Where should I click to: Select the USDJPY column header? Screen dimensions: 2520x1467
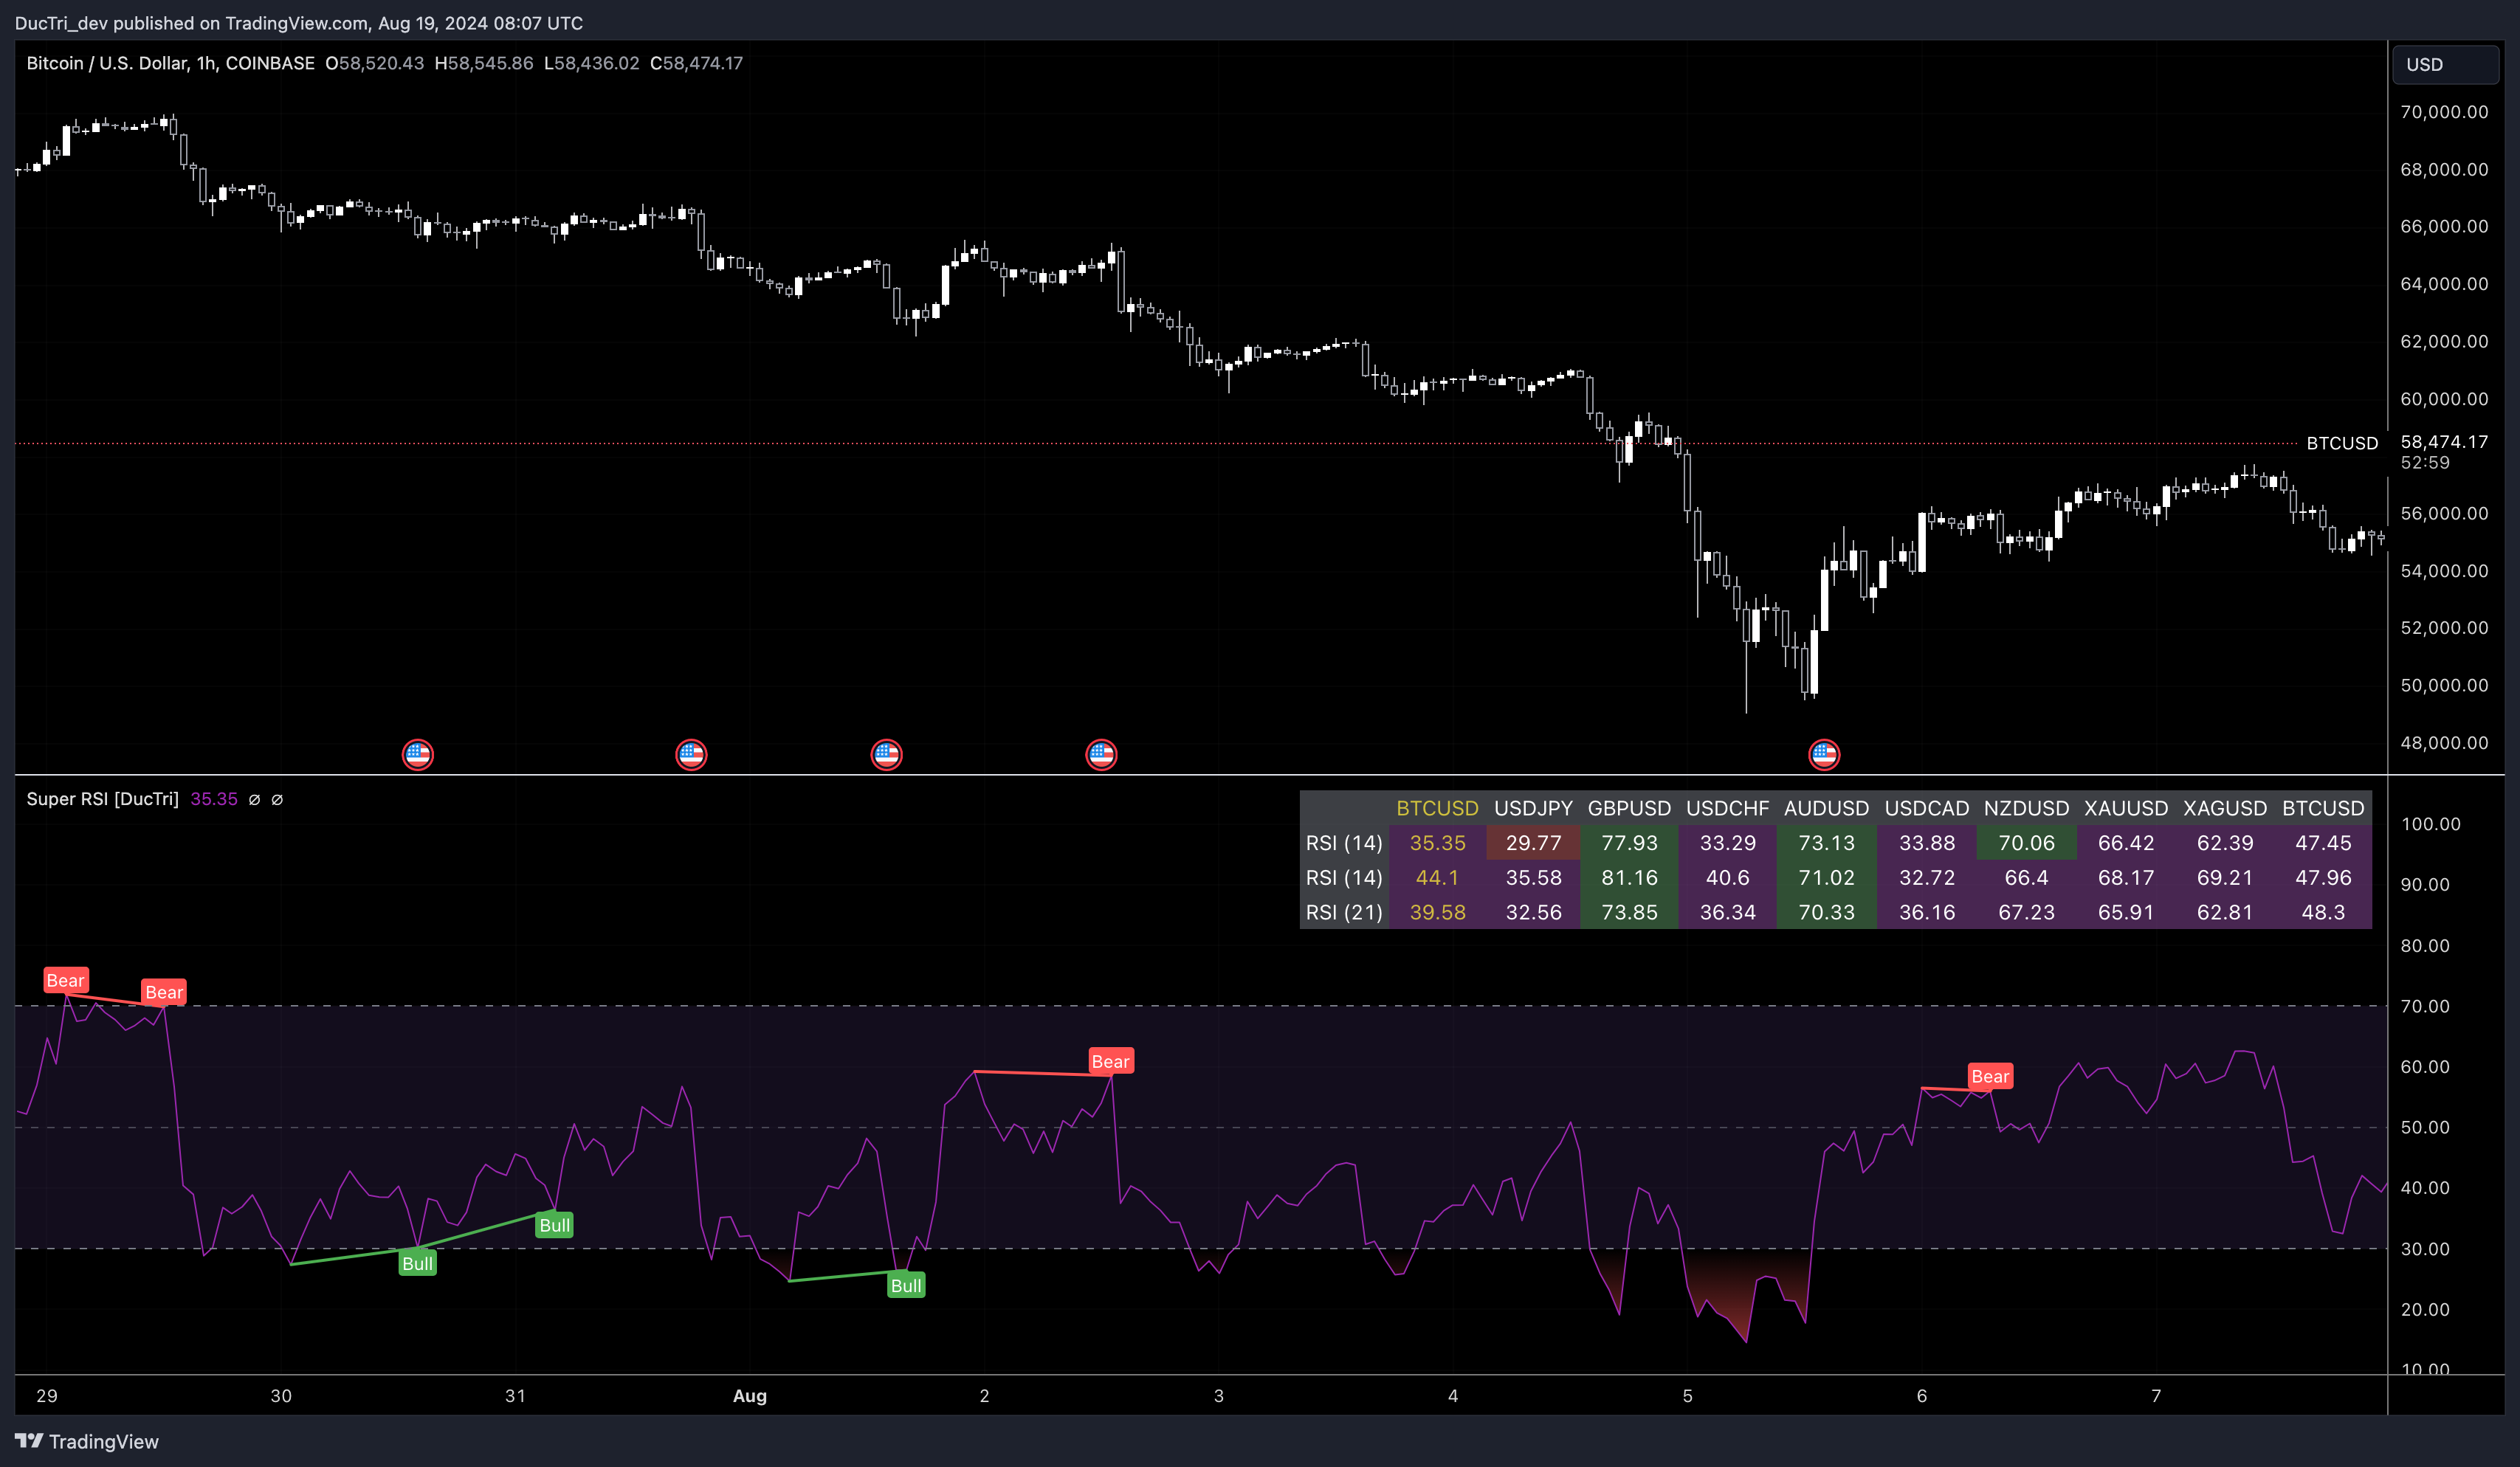1533,808
